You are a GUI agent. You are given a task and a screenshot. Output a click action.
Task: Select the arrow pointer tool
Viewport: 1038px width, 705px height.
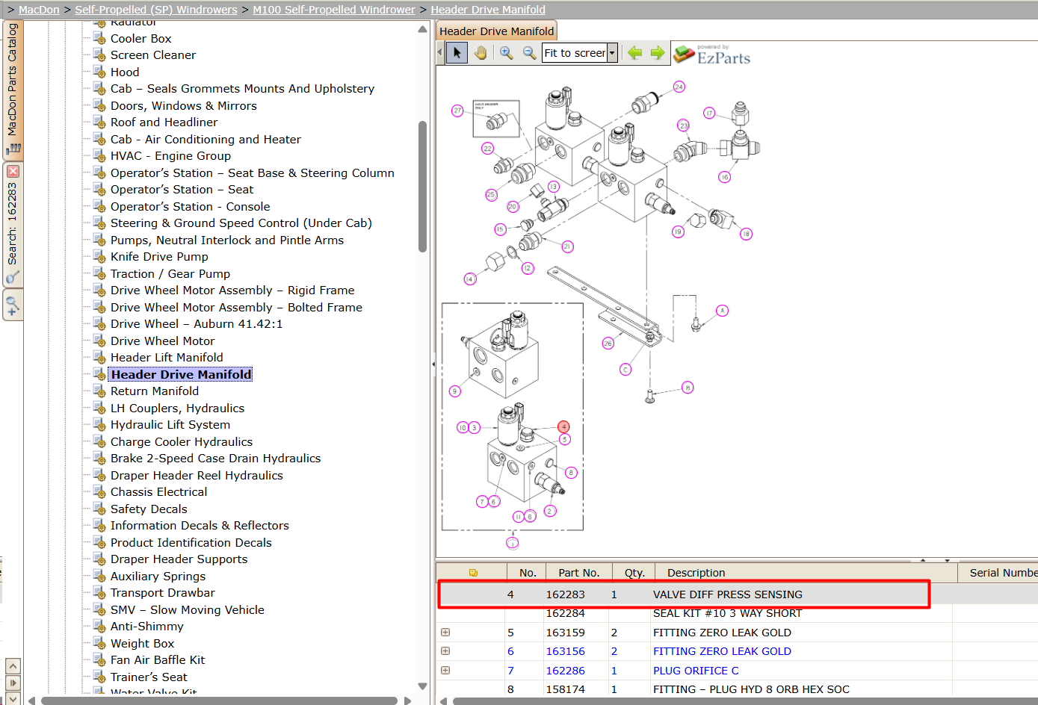pos(457,53)
